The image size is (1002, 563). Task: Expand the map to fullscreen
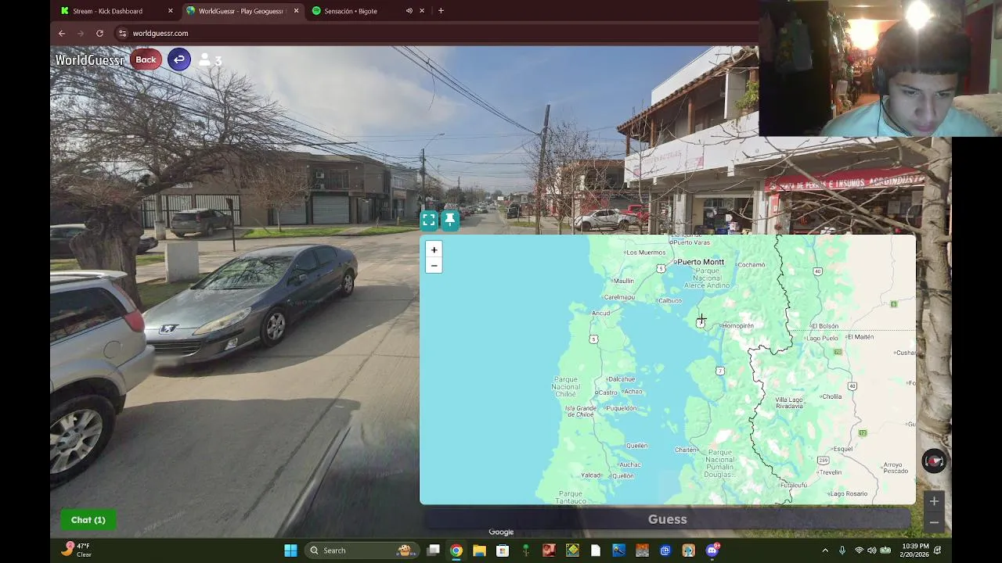[429, 221]
